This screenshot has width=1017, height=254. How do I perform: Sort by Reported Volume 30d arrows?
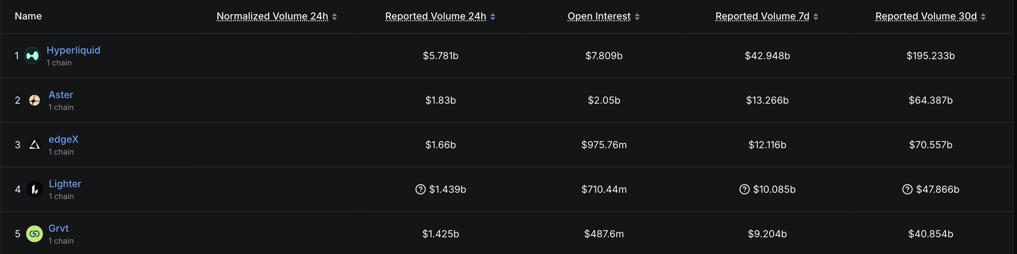[x=983, y=17]
